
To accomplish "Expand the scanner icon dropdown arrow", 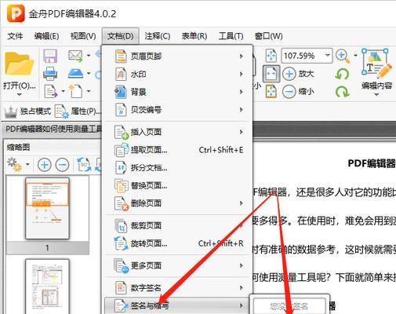I will (x=89, y=73).
